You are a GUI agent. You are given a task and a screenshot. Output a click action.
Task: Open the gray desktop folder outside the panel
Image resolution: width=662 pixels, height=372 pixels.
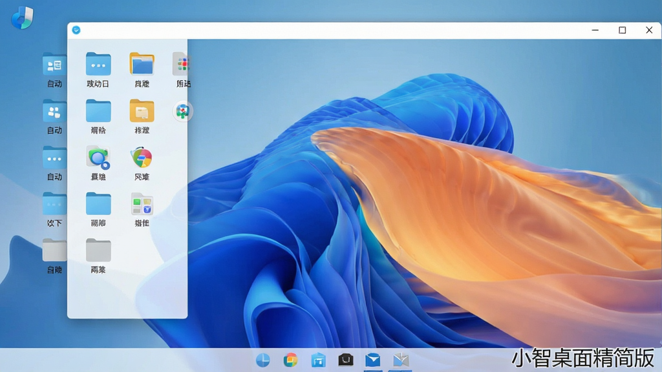(x=54, y=250)
